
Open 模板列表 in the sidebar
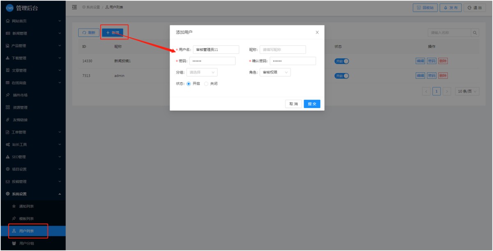pos(33,219)
